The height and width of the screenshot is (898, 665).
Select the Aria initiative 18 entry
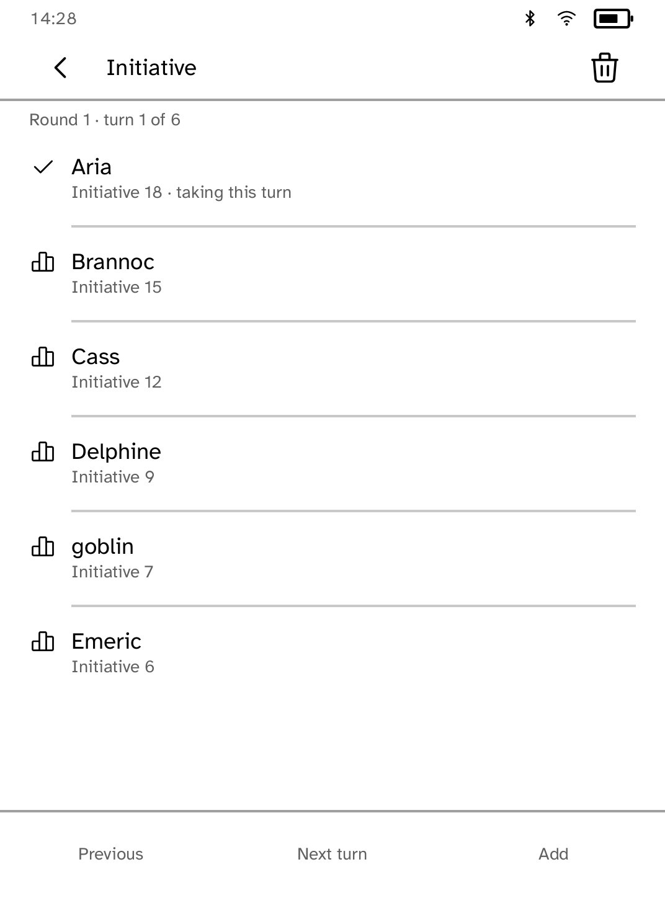332,179
